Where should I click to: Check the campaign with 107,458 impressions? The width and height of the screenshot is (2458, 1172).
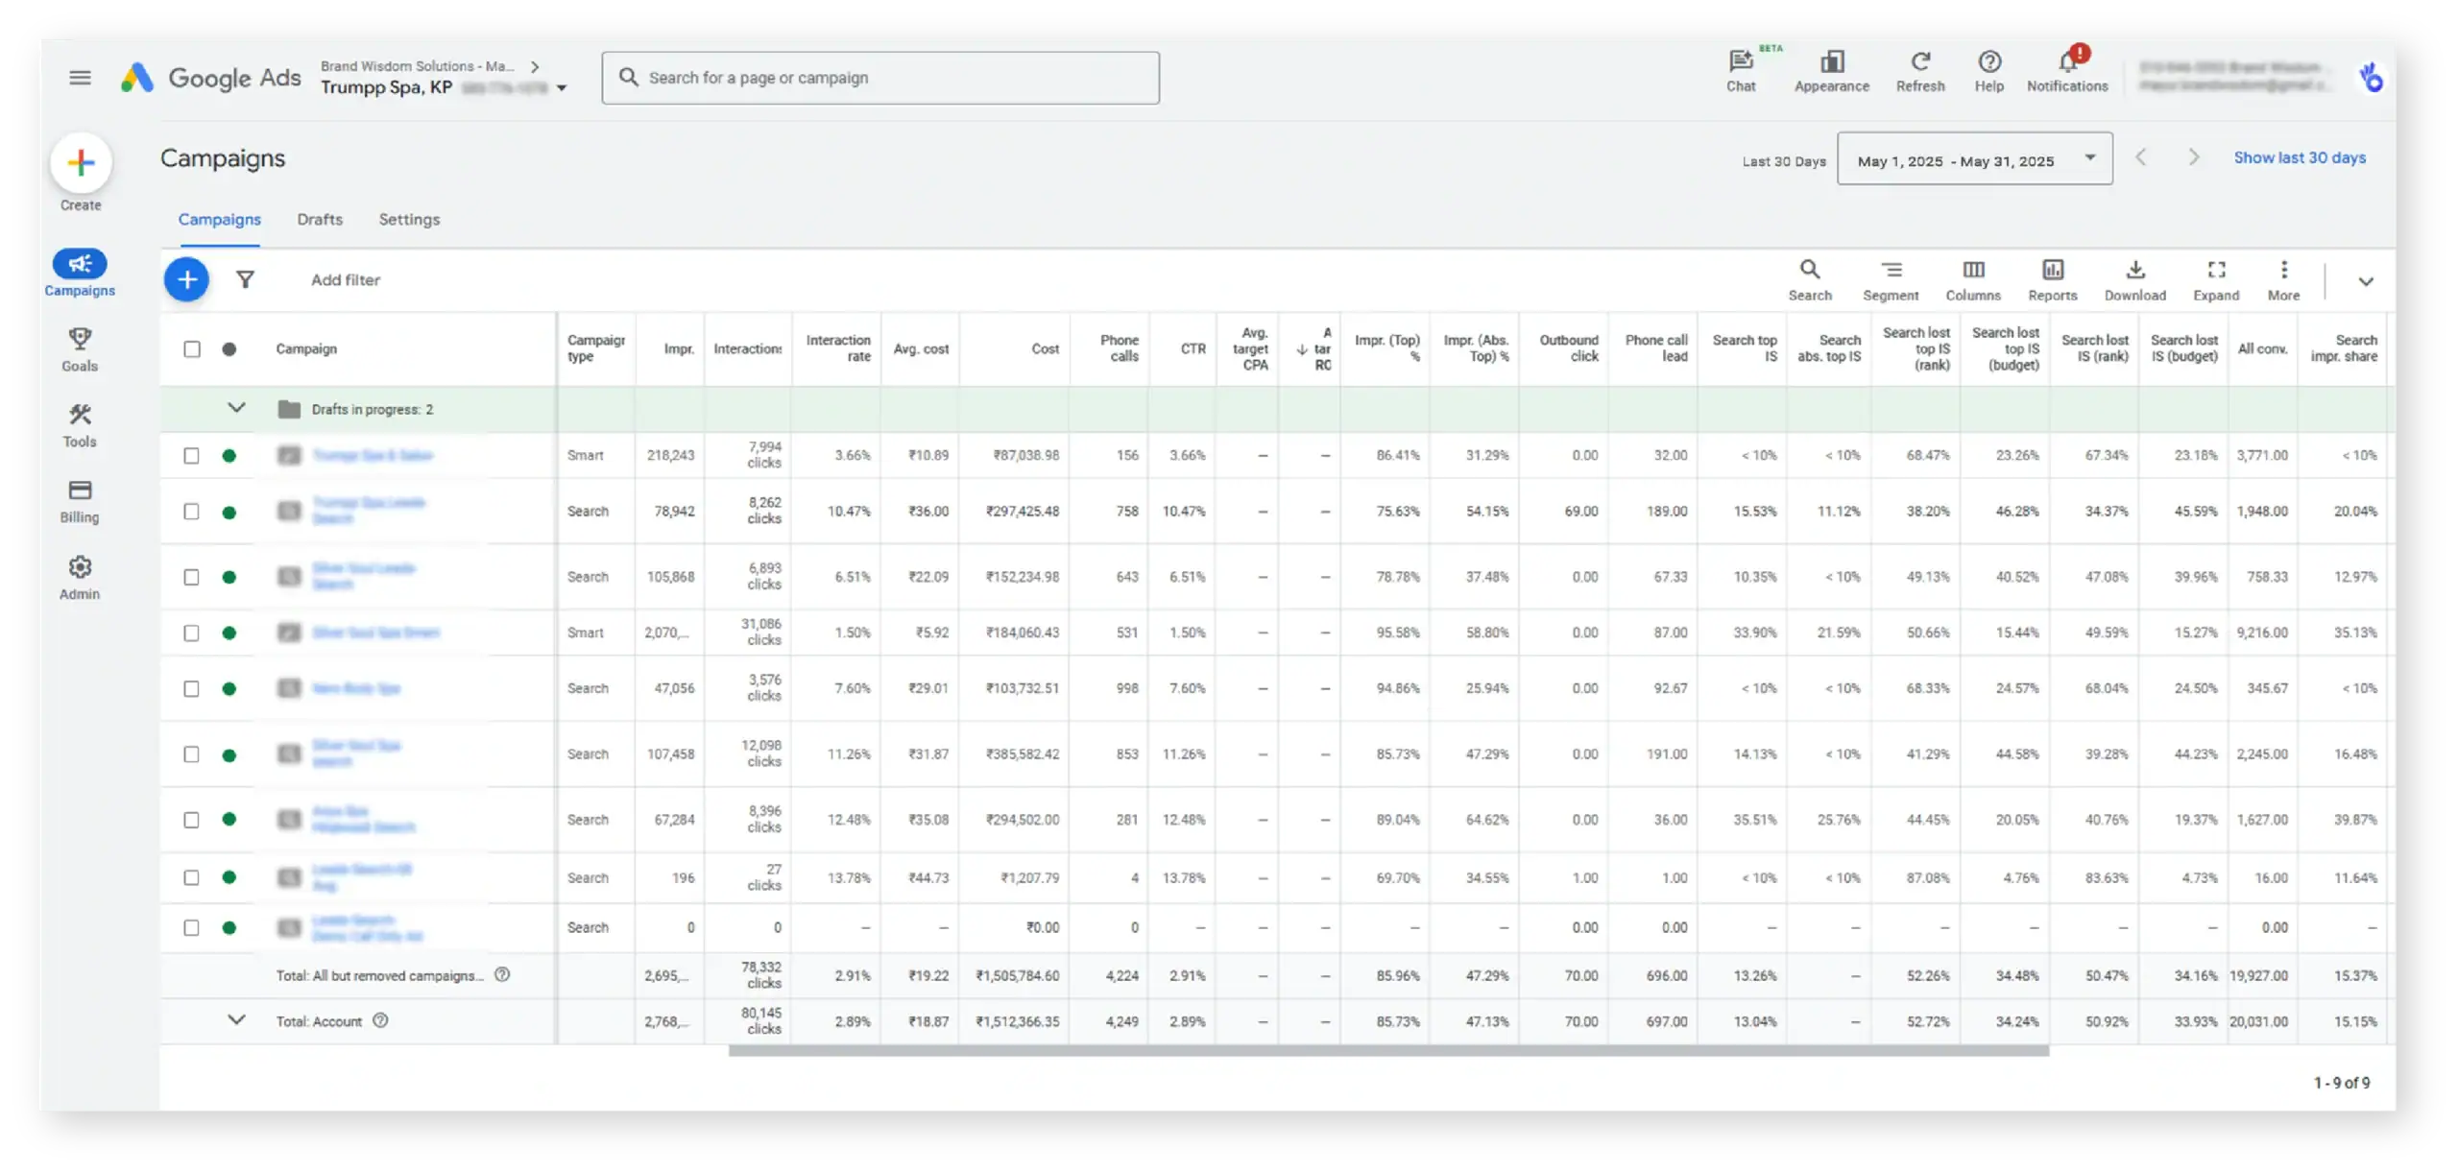[192, 754]
